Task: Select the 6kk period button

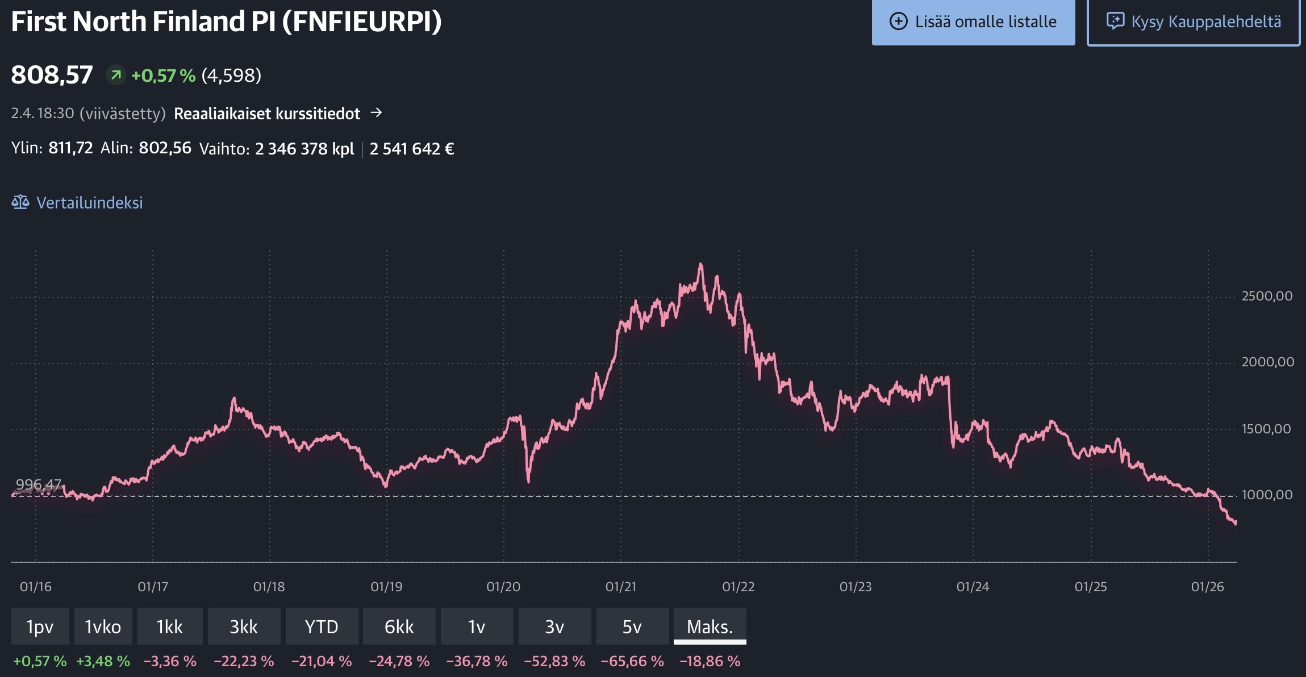Action: [399, 626]
